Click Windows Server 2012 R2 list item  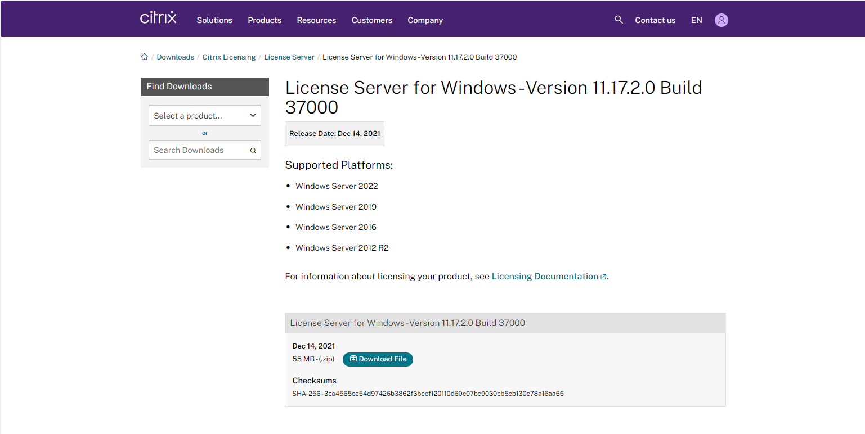tap(342, 248)
